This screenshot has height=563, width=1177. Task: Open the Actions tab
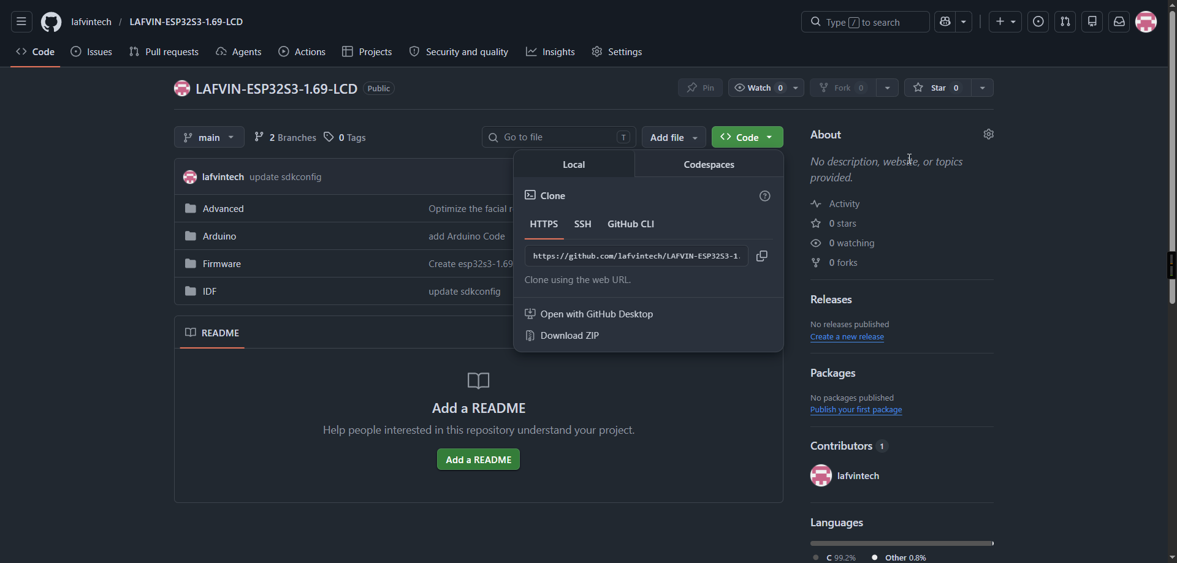tap(302, 52)
